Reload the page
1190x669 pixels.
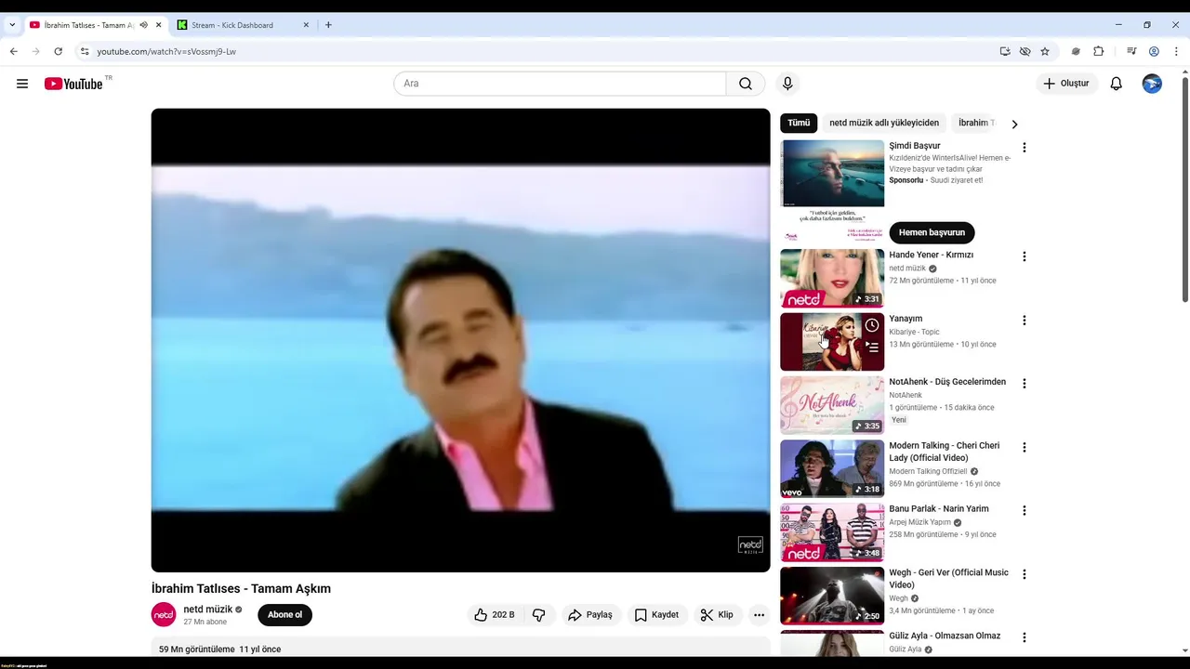(x=58, y=52)
